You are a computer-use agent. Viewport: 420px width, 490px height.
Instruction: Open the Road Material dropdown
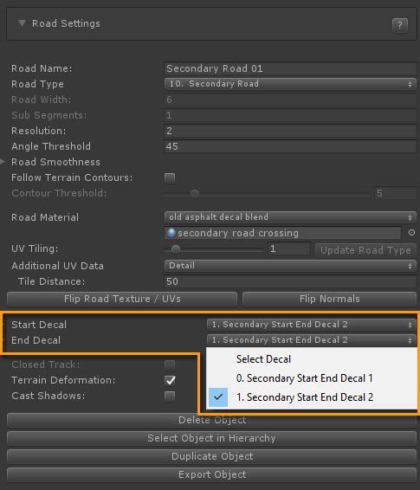coord(290,217)
